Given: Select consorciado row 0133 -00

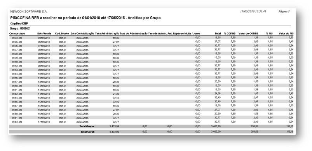Looking at the screenshot, I should pyautogui.click(x=152, y=38).
